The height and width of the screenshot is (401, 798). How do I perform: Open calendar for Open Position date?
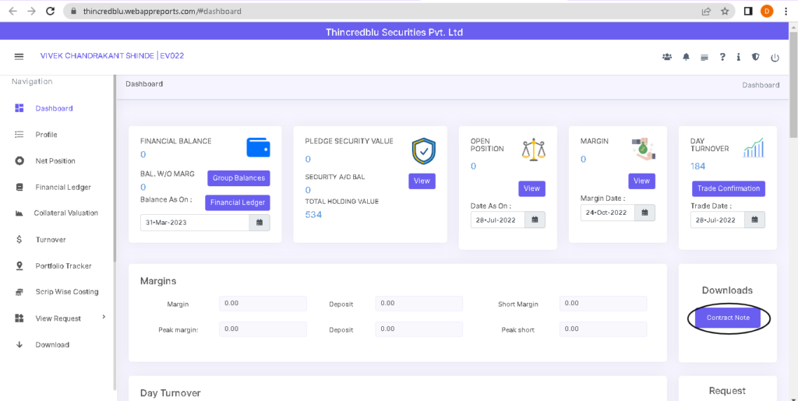[535, 220]
